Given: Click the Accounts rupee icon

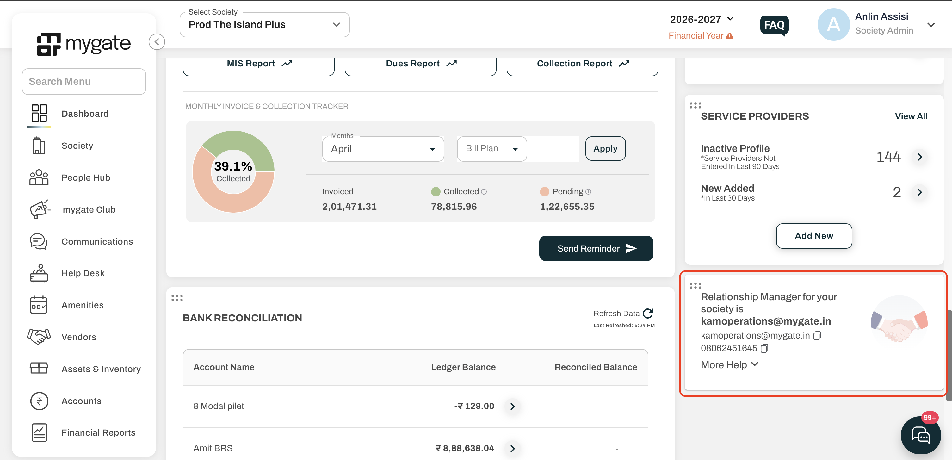Looking at the screenshot, I should point(39,401).
